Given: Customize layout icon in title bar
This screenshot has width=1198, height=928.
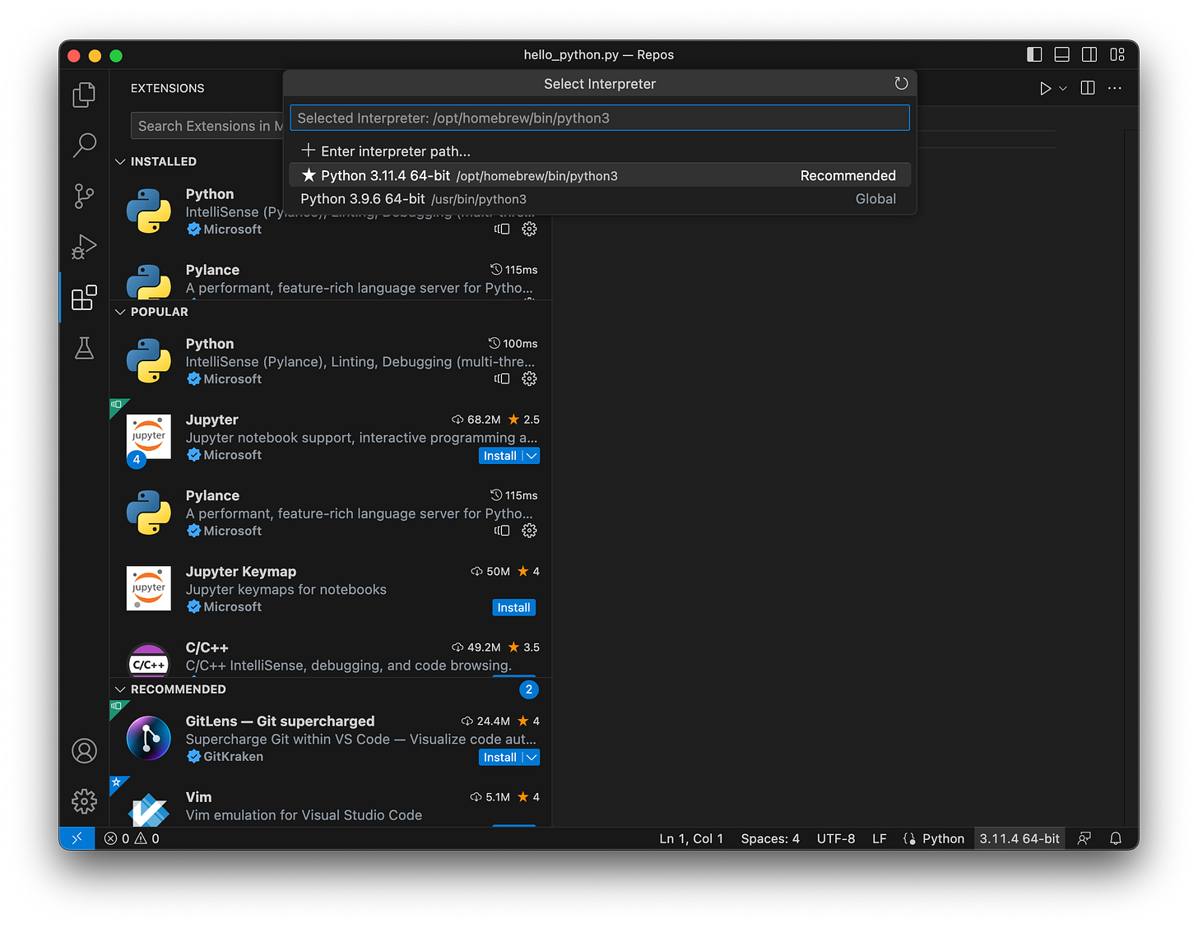Looking at the screenshot, I should coord(1117,54).
